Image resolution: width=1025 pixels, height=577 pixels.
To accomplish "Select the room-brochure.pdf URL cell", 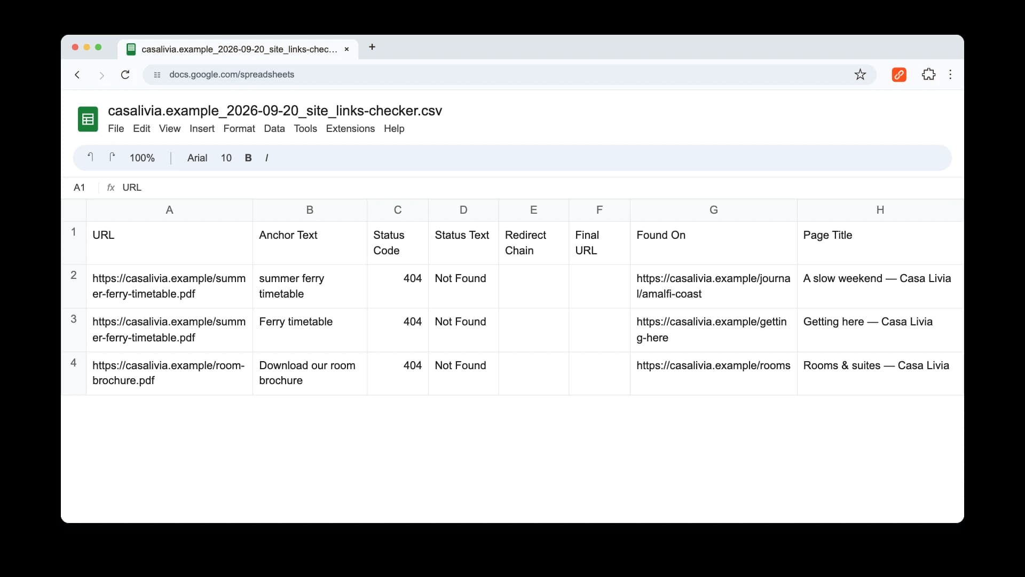I will tap(169, 373).
